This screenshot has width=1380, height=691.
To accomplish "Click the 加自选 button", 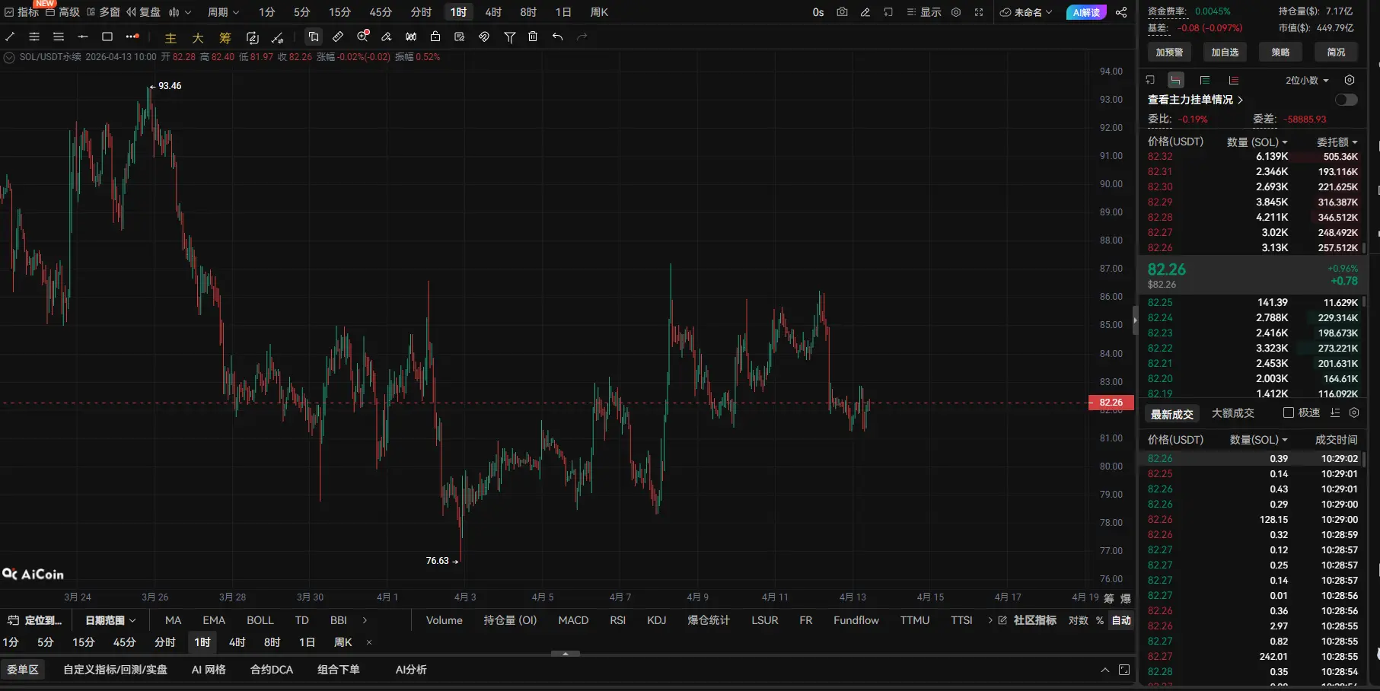I will [x=1225, y=53].
